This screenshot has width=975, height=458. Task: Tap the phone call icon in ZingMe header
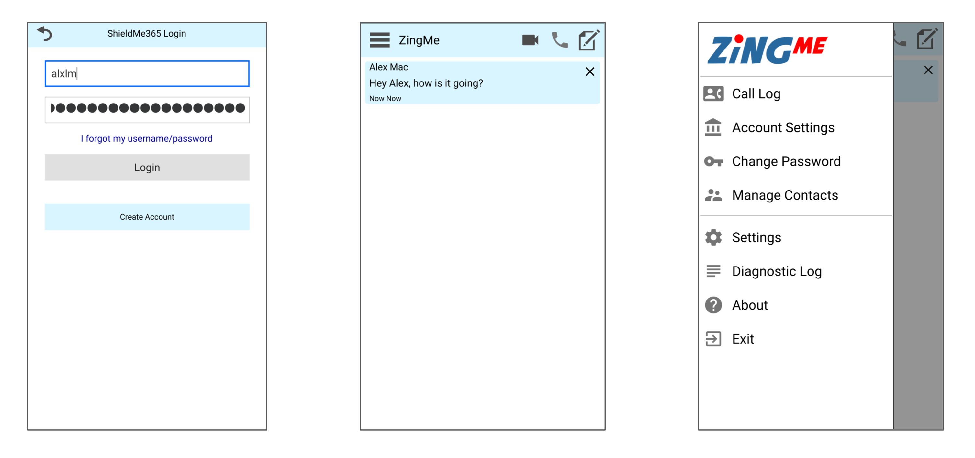pyautogui.click(x=559, y=40)
